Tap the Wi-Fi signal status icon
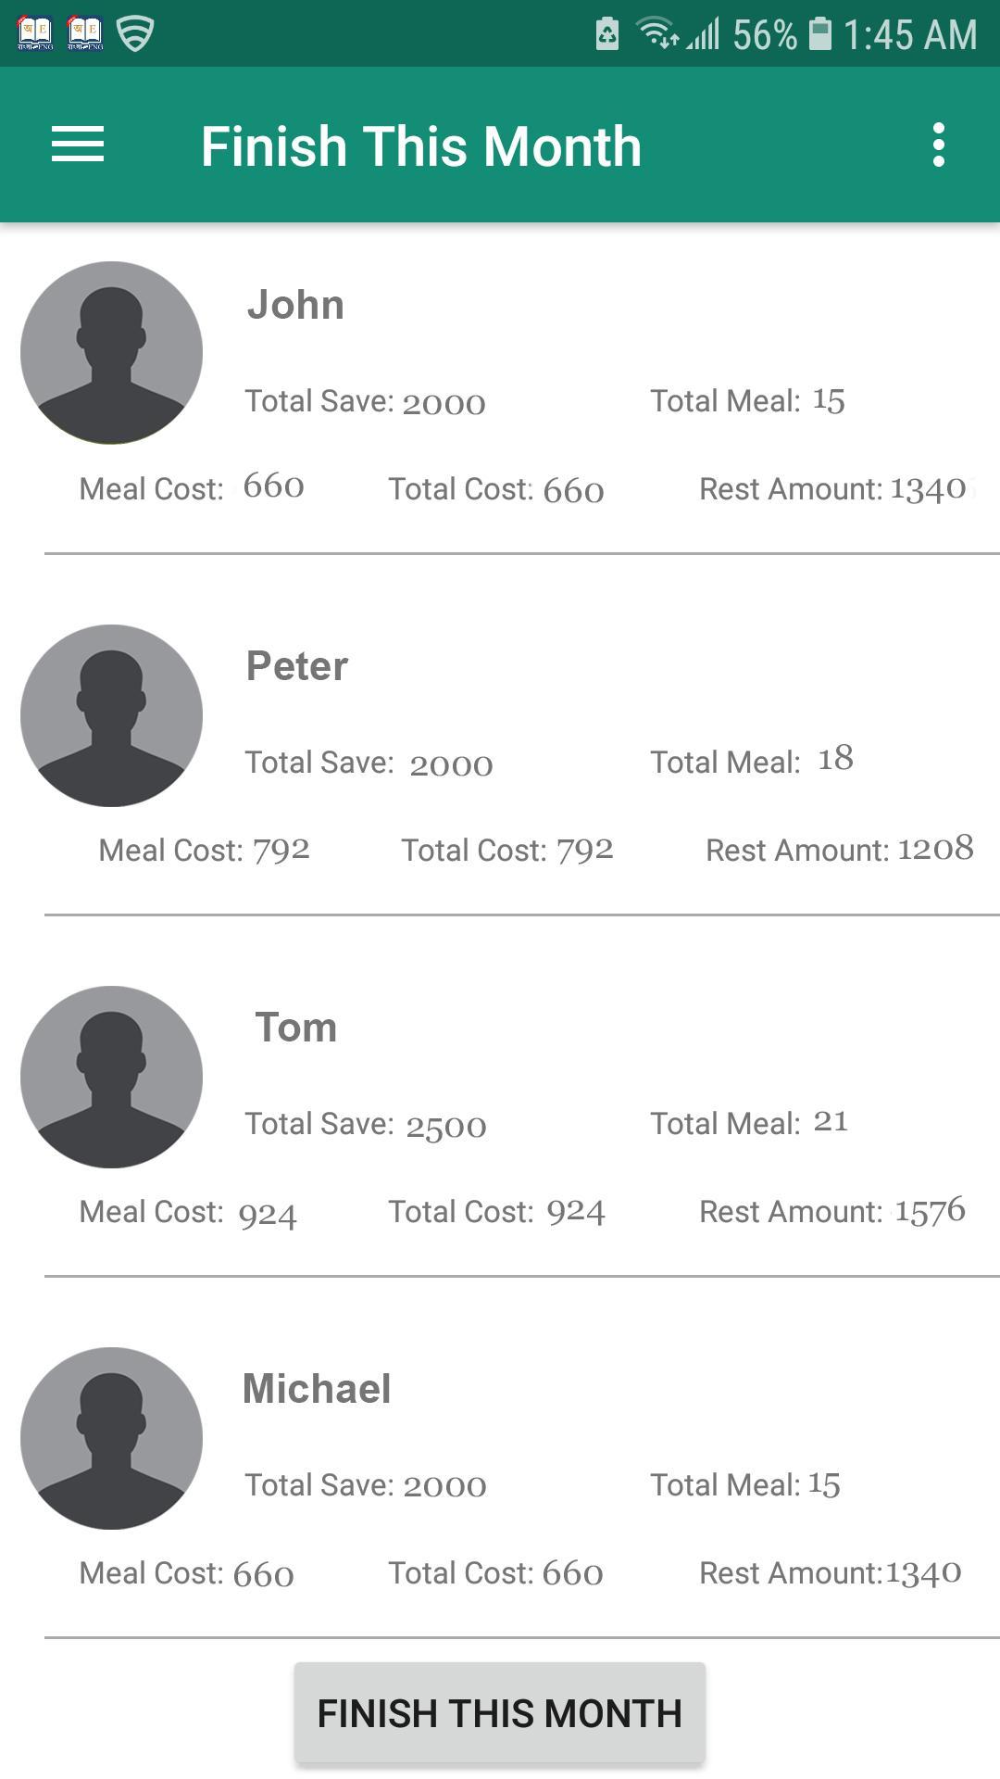The image size is (1000, 1779). coord(657,34)
